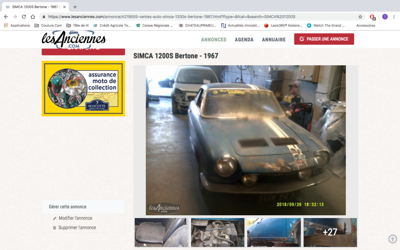Open the Actualités immobil bookmark
400x250 pixels.
tap(240, 25)
